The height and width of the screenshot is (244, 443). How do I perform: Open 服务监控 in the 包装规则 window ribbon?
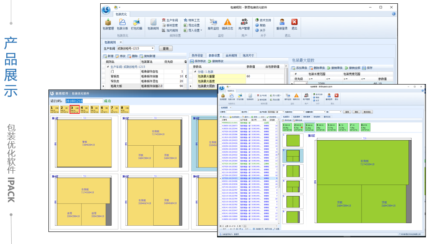pos(213,24)
